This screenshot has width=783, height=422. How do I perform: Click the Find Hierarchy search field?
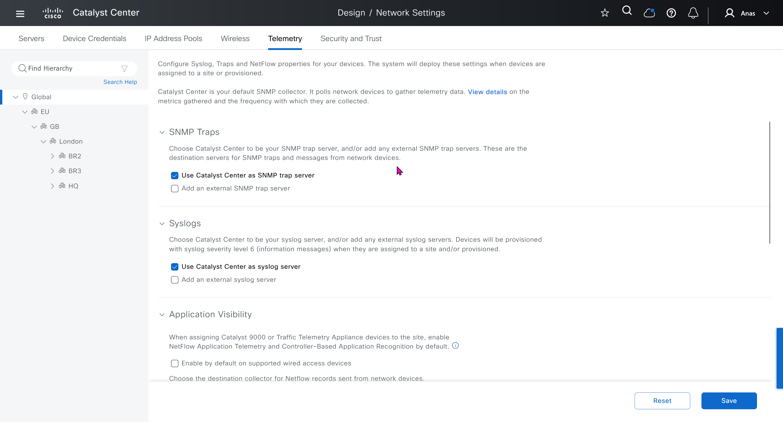pyautogui.click(x=70, y=68)
